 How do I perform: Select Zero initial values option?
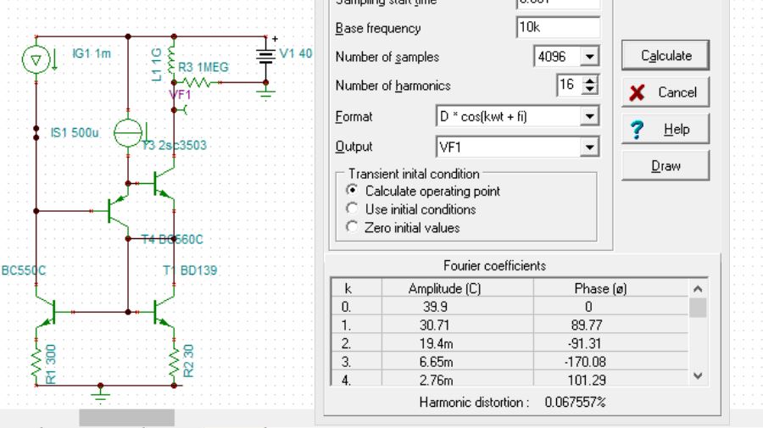[352, 227]
